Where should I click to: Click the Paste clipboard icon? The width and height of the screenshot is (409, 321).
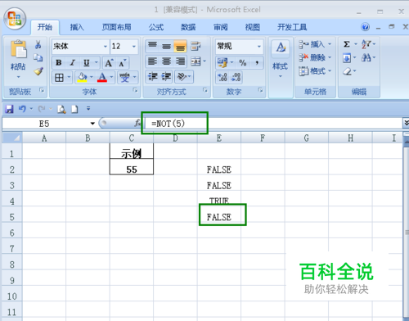(18, 49)
